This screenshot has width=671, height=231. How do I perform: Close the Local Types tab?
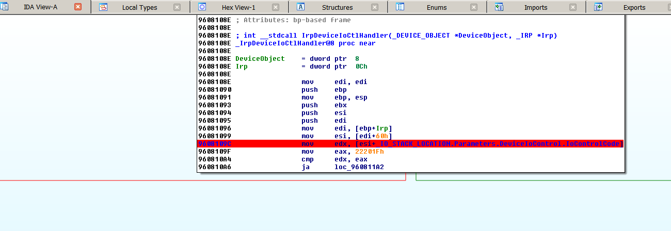(177, 7)
